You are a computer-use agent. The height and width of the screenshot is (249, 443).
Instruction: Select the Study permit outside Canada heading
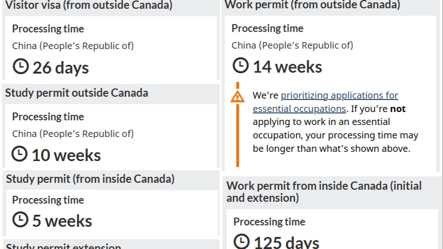point(76,93)
